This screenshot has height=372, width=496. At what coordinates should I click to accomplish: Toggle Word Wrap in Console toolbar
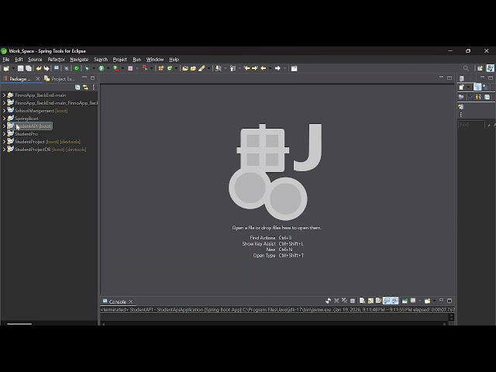click(378, 301)
